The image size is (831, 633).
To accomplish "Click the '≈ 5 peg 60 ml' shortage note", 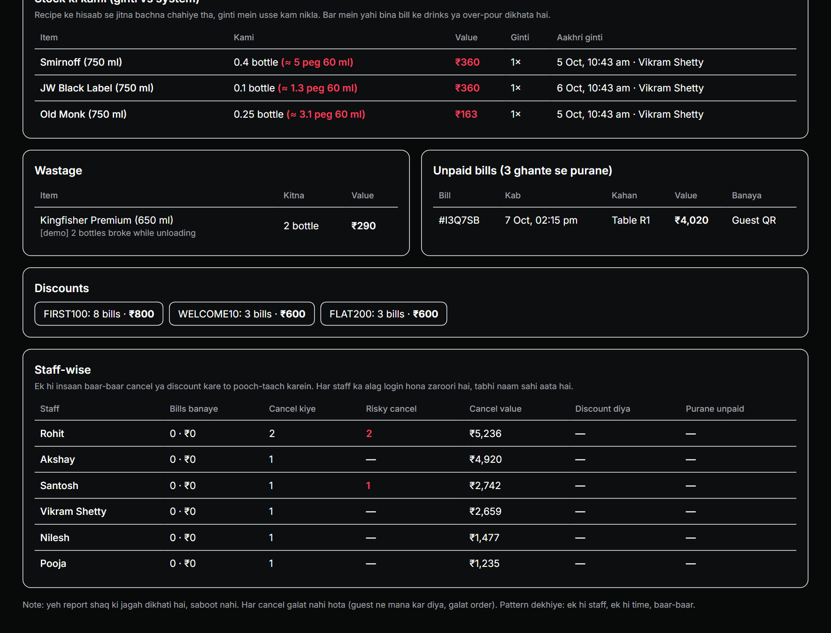I will pos(317,62).
